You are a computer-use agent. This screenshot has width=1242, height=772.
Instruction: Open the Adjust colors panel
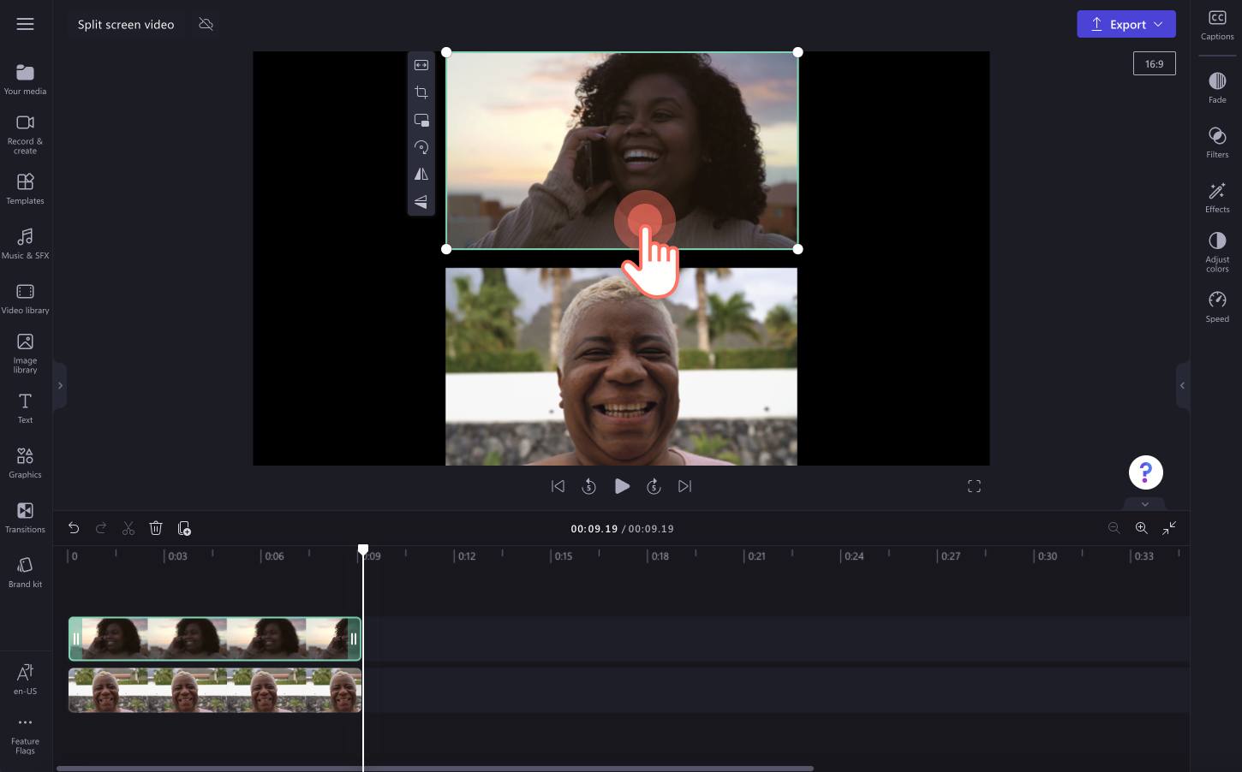(x=1216, y=250)
